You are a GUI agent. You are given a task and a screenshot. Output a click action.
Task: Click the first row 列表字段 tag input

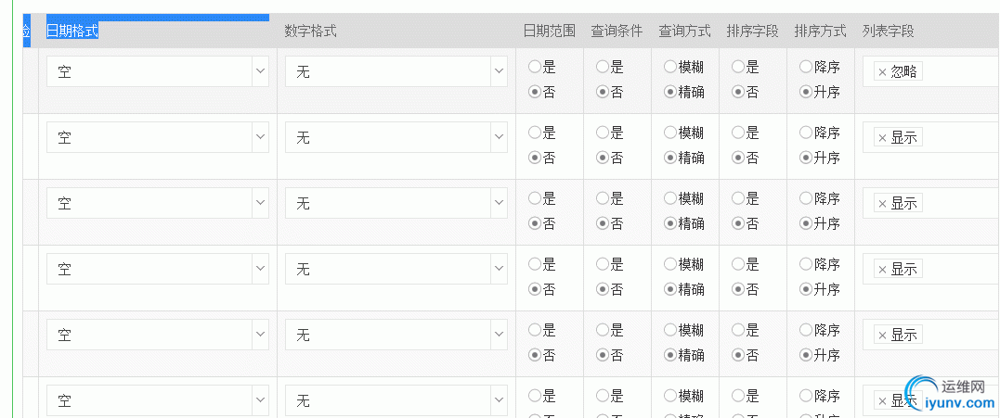(956, 72)
